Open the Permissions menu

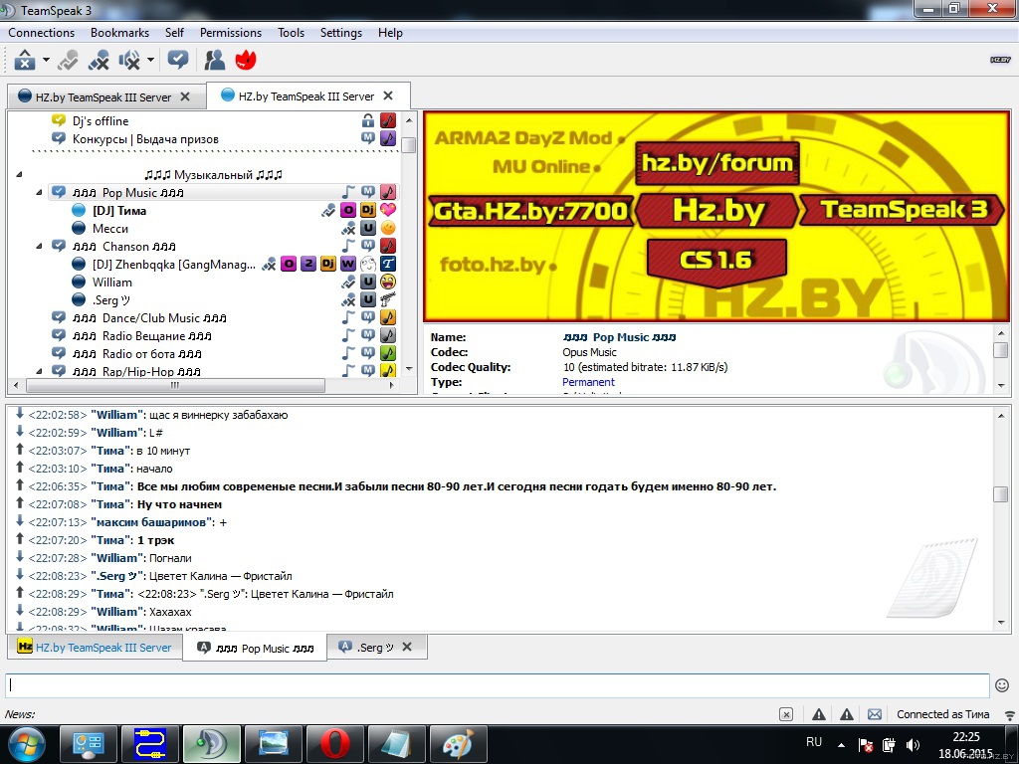231,33
